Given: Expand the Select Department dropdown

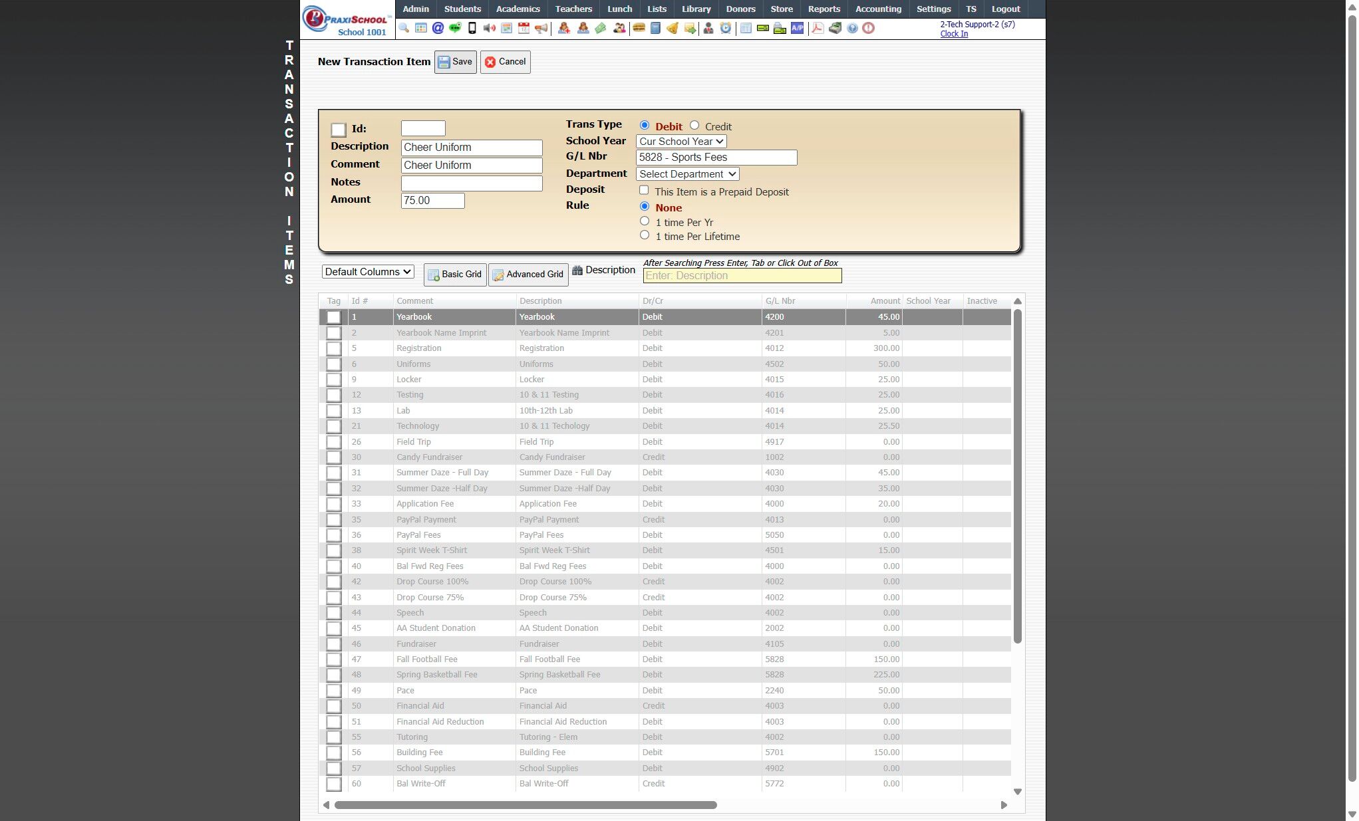Looking at the screenshot, I should pyautogui.click(x=687, y=174).
